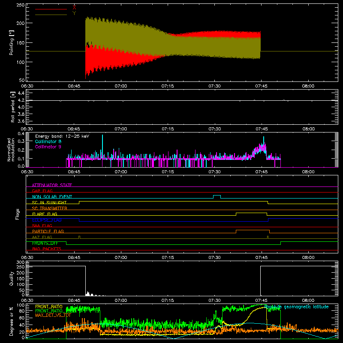
Task: Click the 07:45 tick label under modulation plot
Action: click(x=262, y=172)
